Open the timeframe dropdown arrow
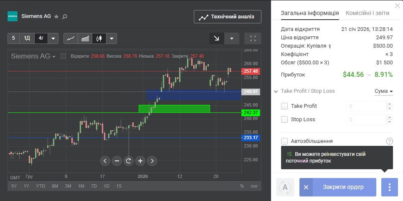The height and width of the screenshot is (201, 403). 53,38
